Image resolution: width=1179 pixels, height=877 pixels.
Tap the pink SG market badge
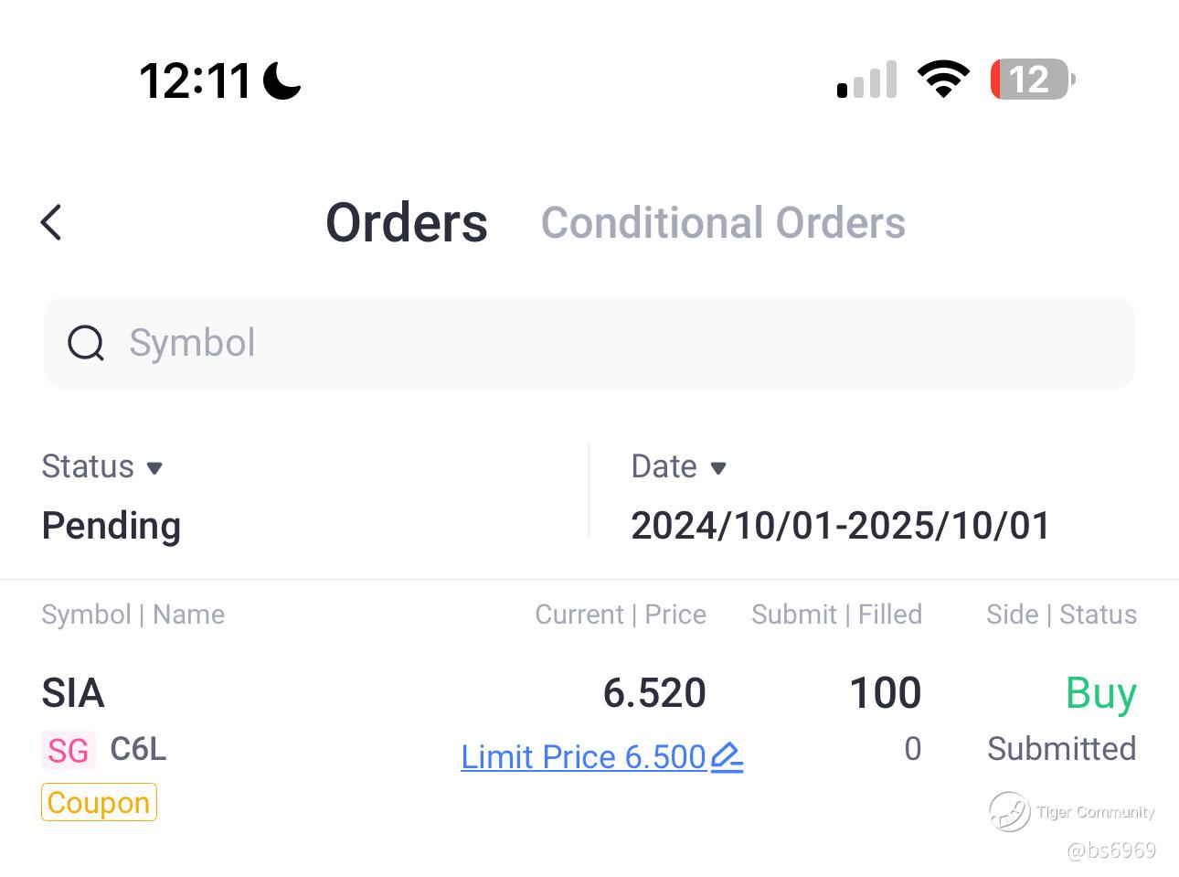(69, 750)
